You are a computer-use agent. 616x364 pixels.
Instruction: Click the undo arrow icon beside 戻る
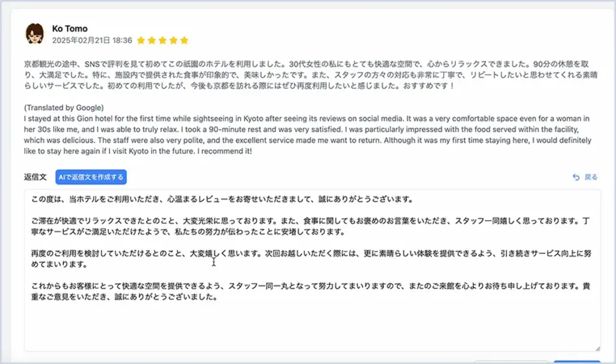point(576,177)
